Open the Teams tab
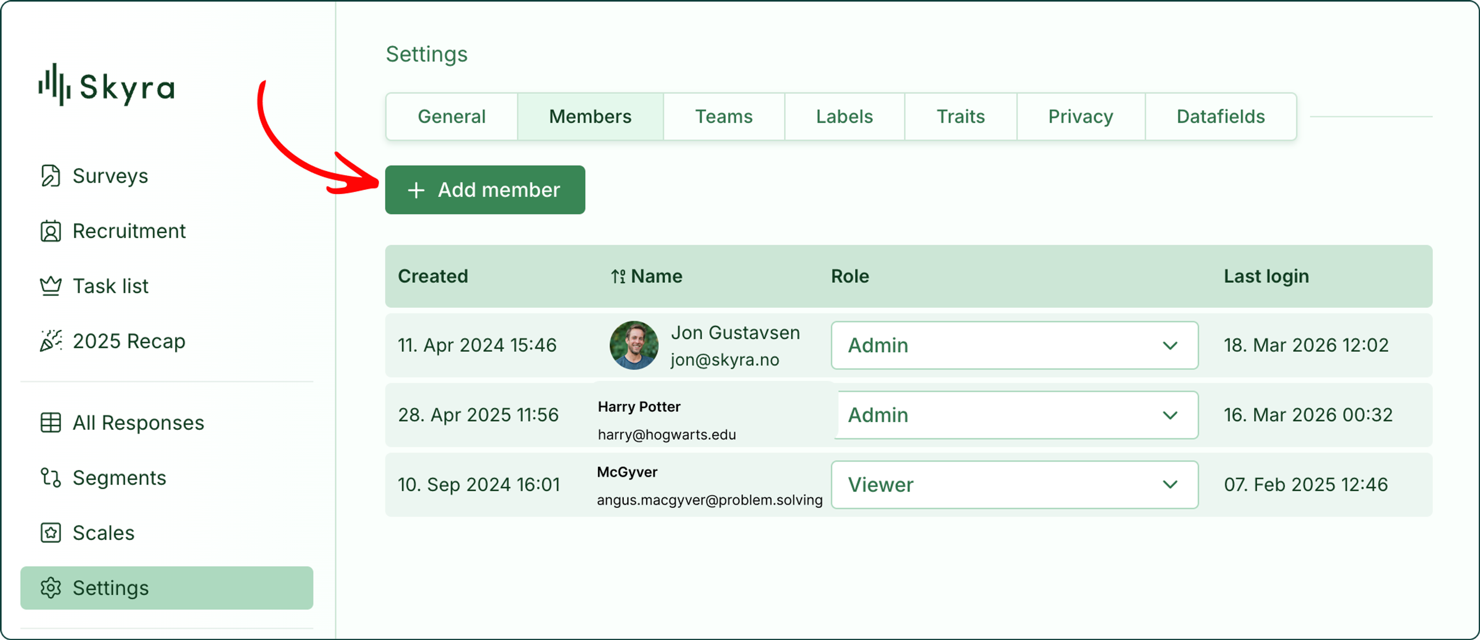Viewport: 1480px width, 640px height. tap(724, 117)
